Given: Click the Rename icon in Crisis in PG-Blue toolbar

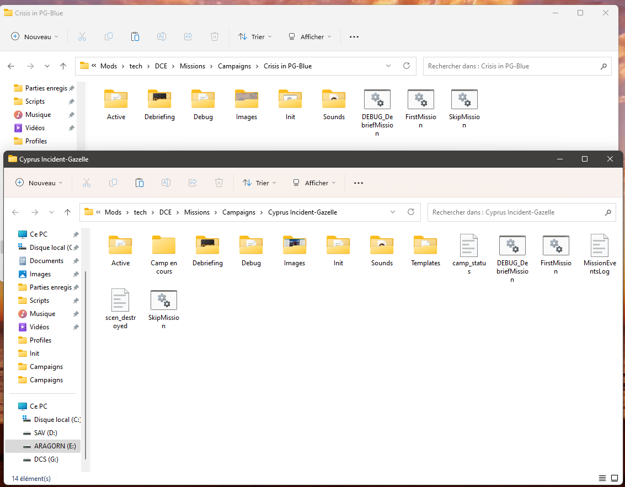Looking at the screenshot, I should 162,36.
